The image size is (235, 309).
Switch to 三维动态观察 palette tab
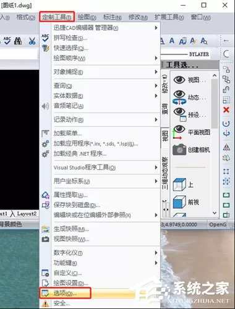point(165,174)
